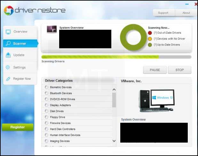Click the Windows 10 computer image
The height and width of the screenshot is (156, 198).
pyautogui.click(x=157, y=101)
